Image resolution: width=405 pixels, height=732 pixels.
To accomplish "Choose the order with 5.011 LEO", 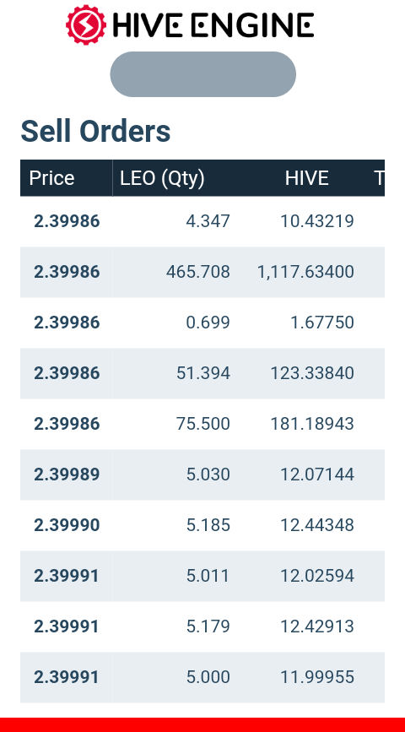I will pyautogui.click(x=202, y=576).
